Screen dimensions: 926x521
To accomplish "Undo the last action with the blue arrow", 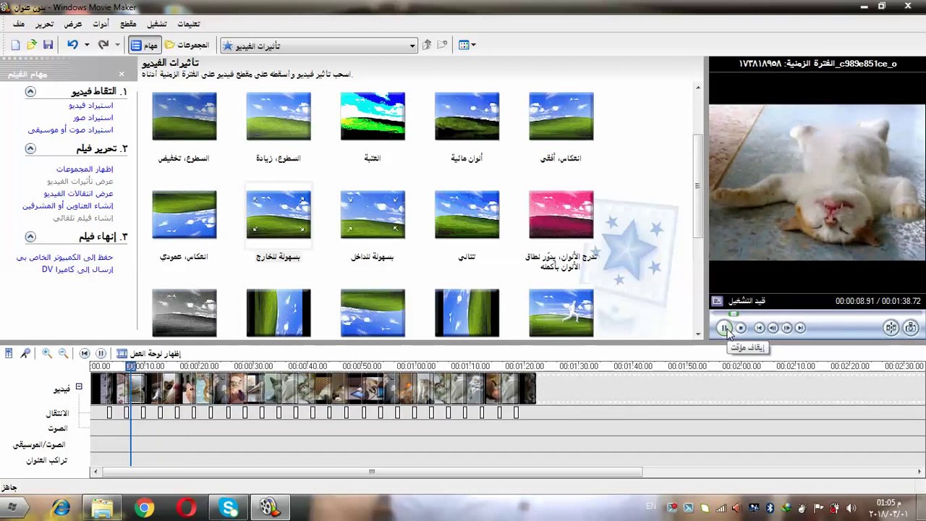I will coord(72,45).
